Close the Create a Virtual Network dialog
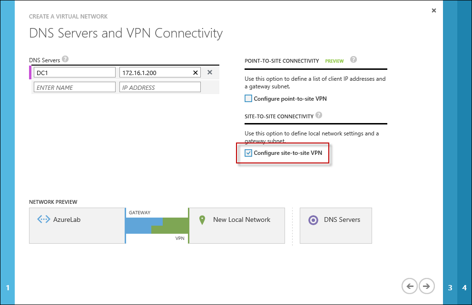The height and width of the screenshot is (305, 472). pyautogui.click(x=433, y=10)
